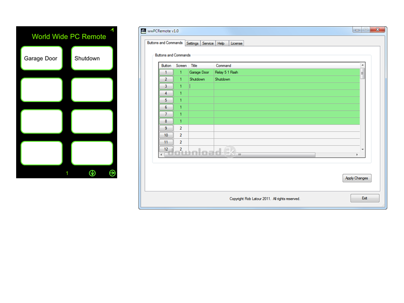Click the Title cell in row 9

tap(201, 128)
